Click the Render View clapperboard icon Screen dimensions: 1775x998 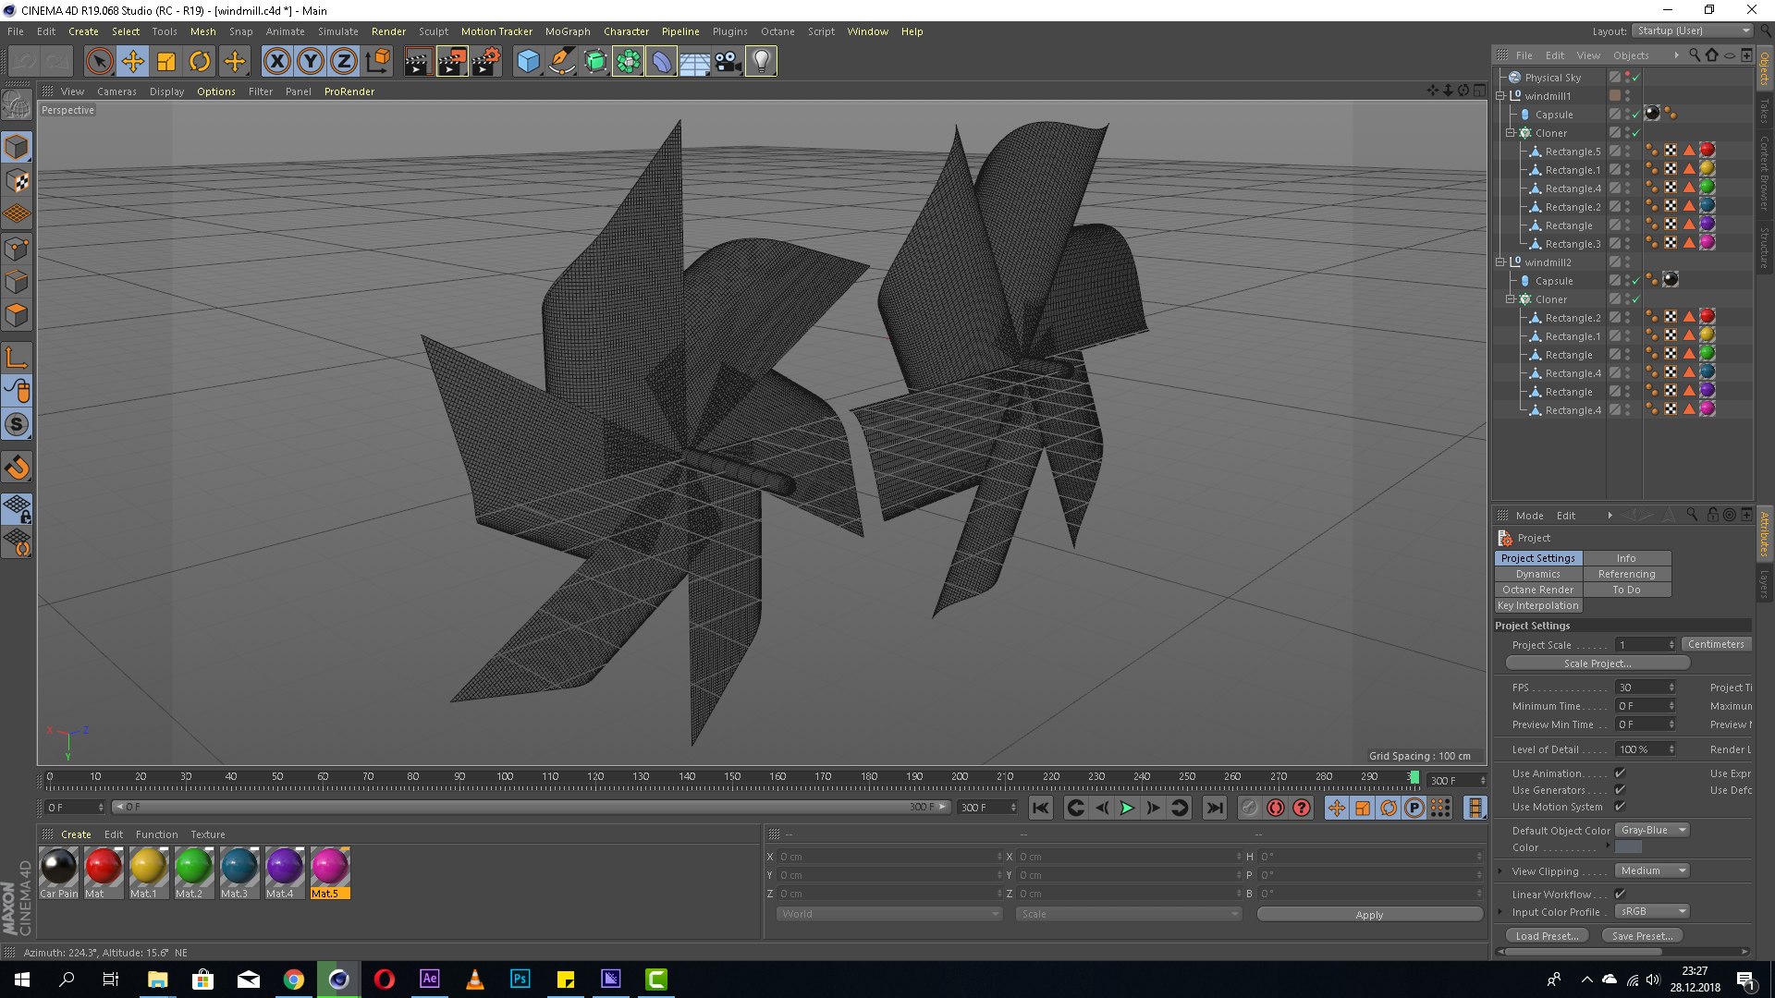(418, 62)
